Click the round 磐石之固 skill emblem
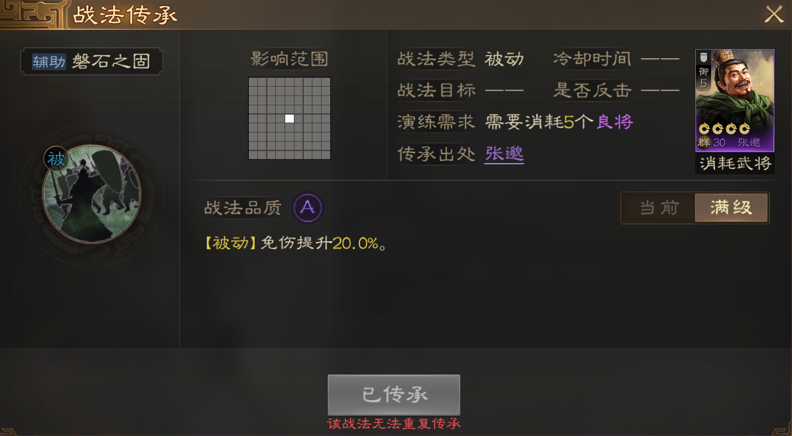 92,194
